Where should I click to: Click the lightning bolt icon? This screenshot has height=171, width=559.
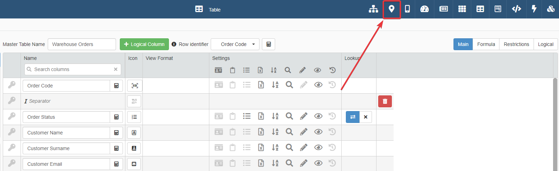pyautogui.click(x=534, y=9)
